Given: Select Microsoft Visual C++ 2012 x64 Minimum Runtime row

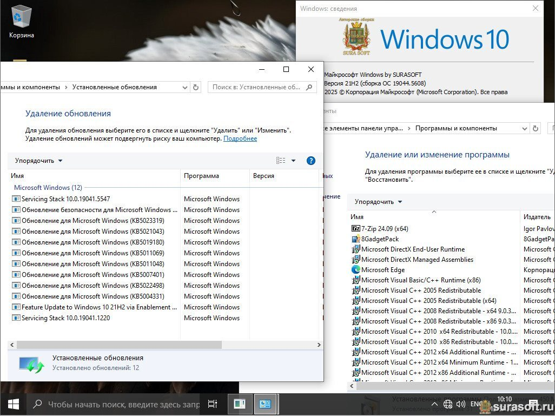Looking at the screenshot, I should click(x=452, y=362).
